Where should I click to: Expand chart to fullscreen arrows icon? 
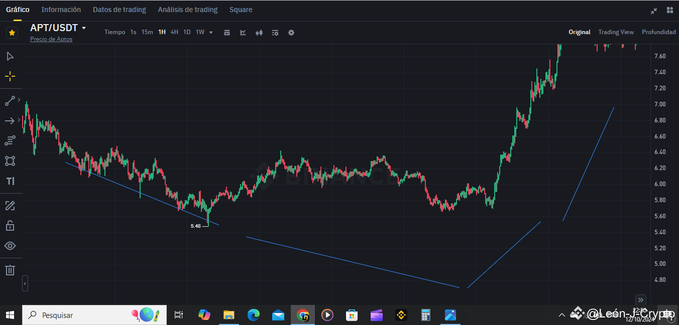654,10
